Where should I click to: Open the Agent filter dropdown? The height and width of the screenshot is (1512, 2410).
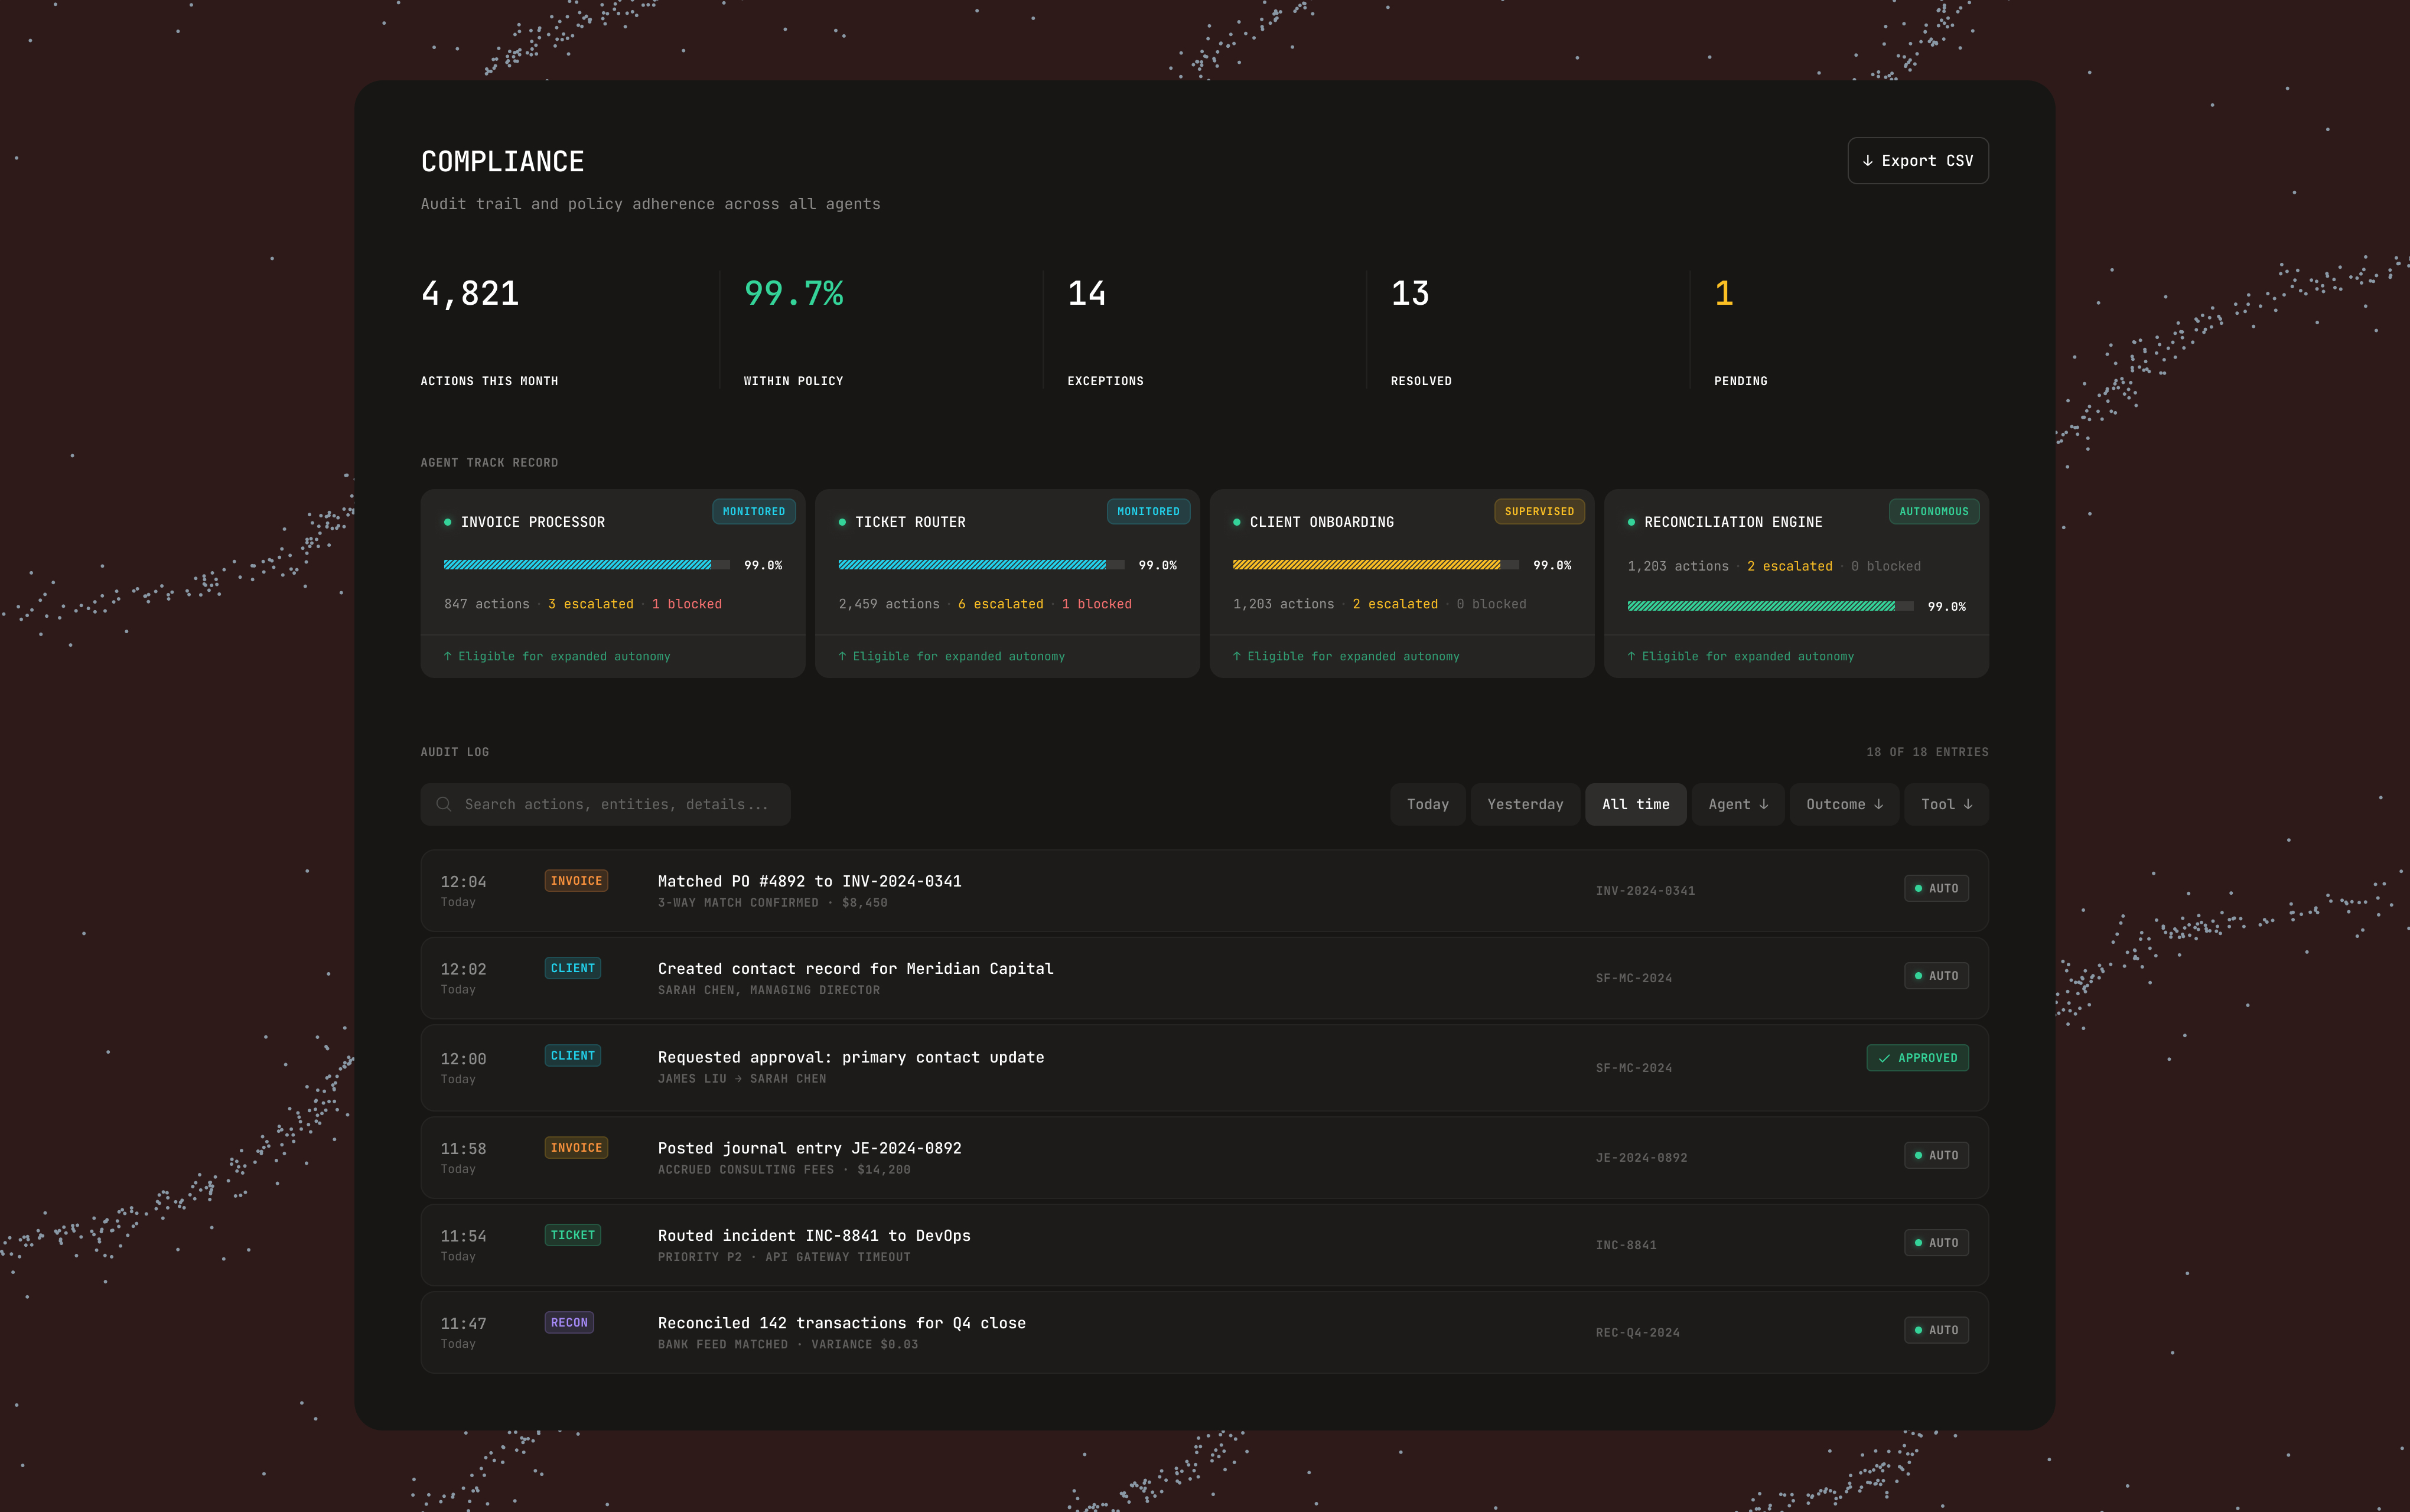coord(1737,804)
